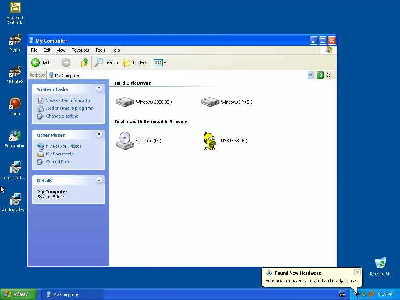
Task: Open the Edit menu
Action: coord(47,50)
